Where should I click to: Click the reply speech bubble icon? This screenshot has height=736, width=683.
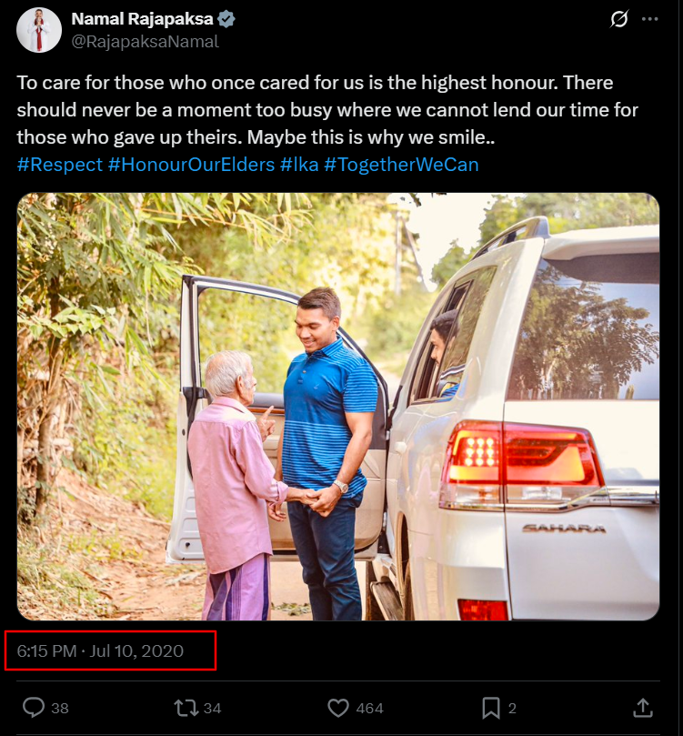pyautogui.click(x=34, y=707)
